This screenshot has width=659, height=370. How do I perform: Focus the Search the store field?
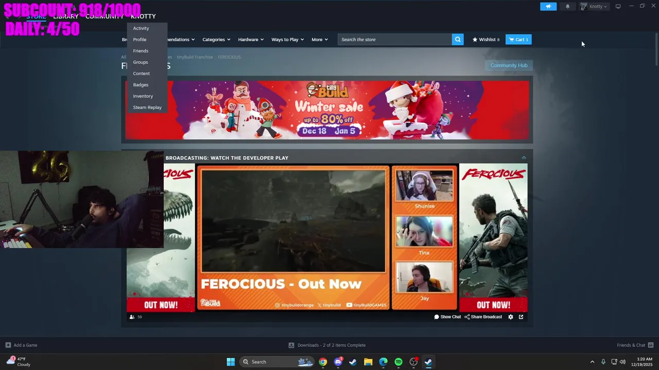tap(395, 40)
